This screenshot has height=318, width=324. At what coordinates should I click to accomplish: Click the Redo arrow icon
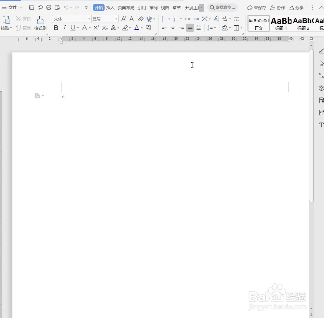tap(78, 8)
